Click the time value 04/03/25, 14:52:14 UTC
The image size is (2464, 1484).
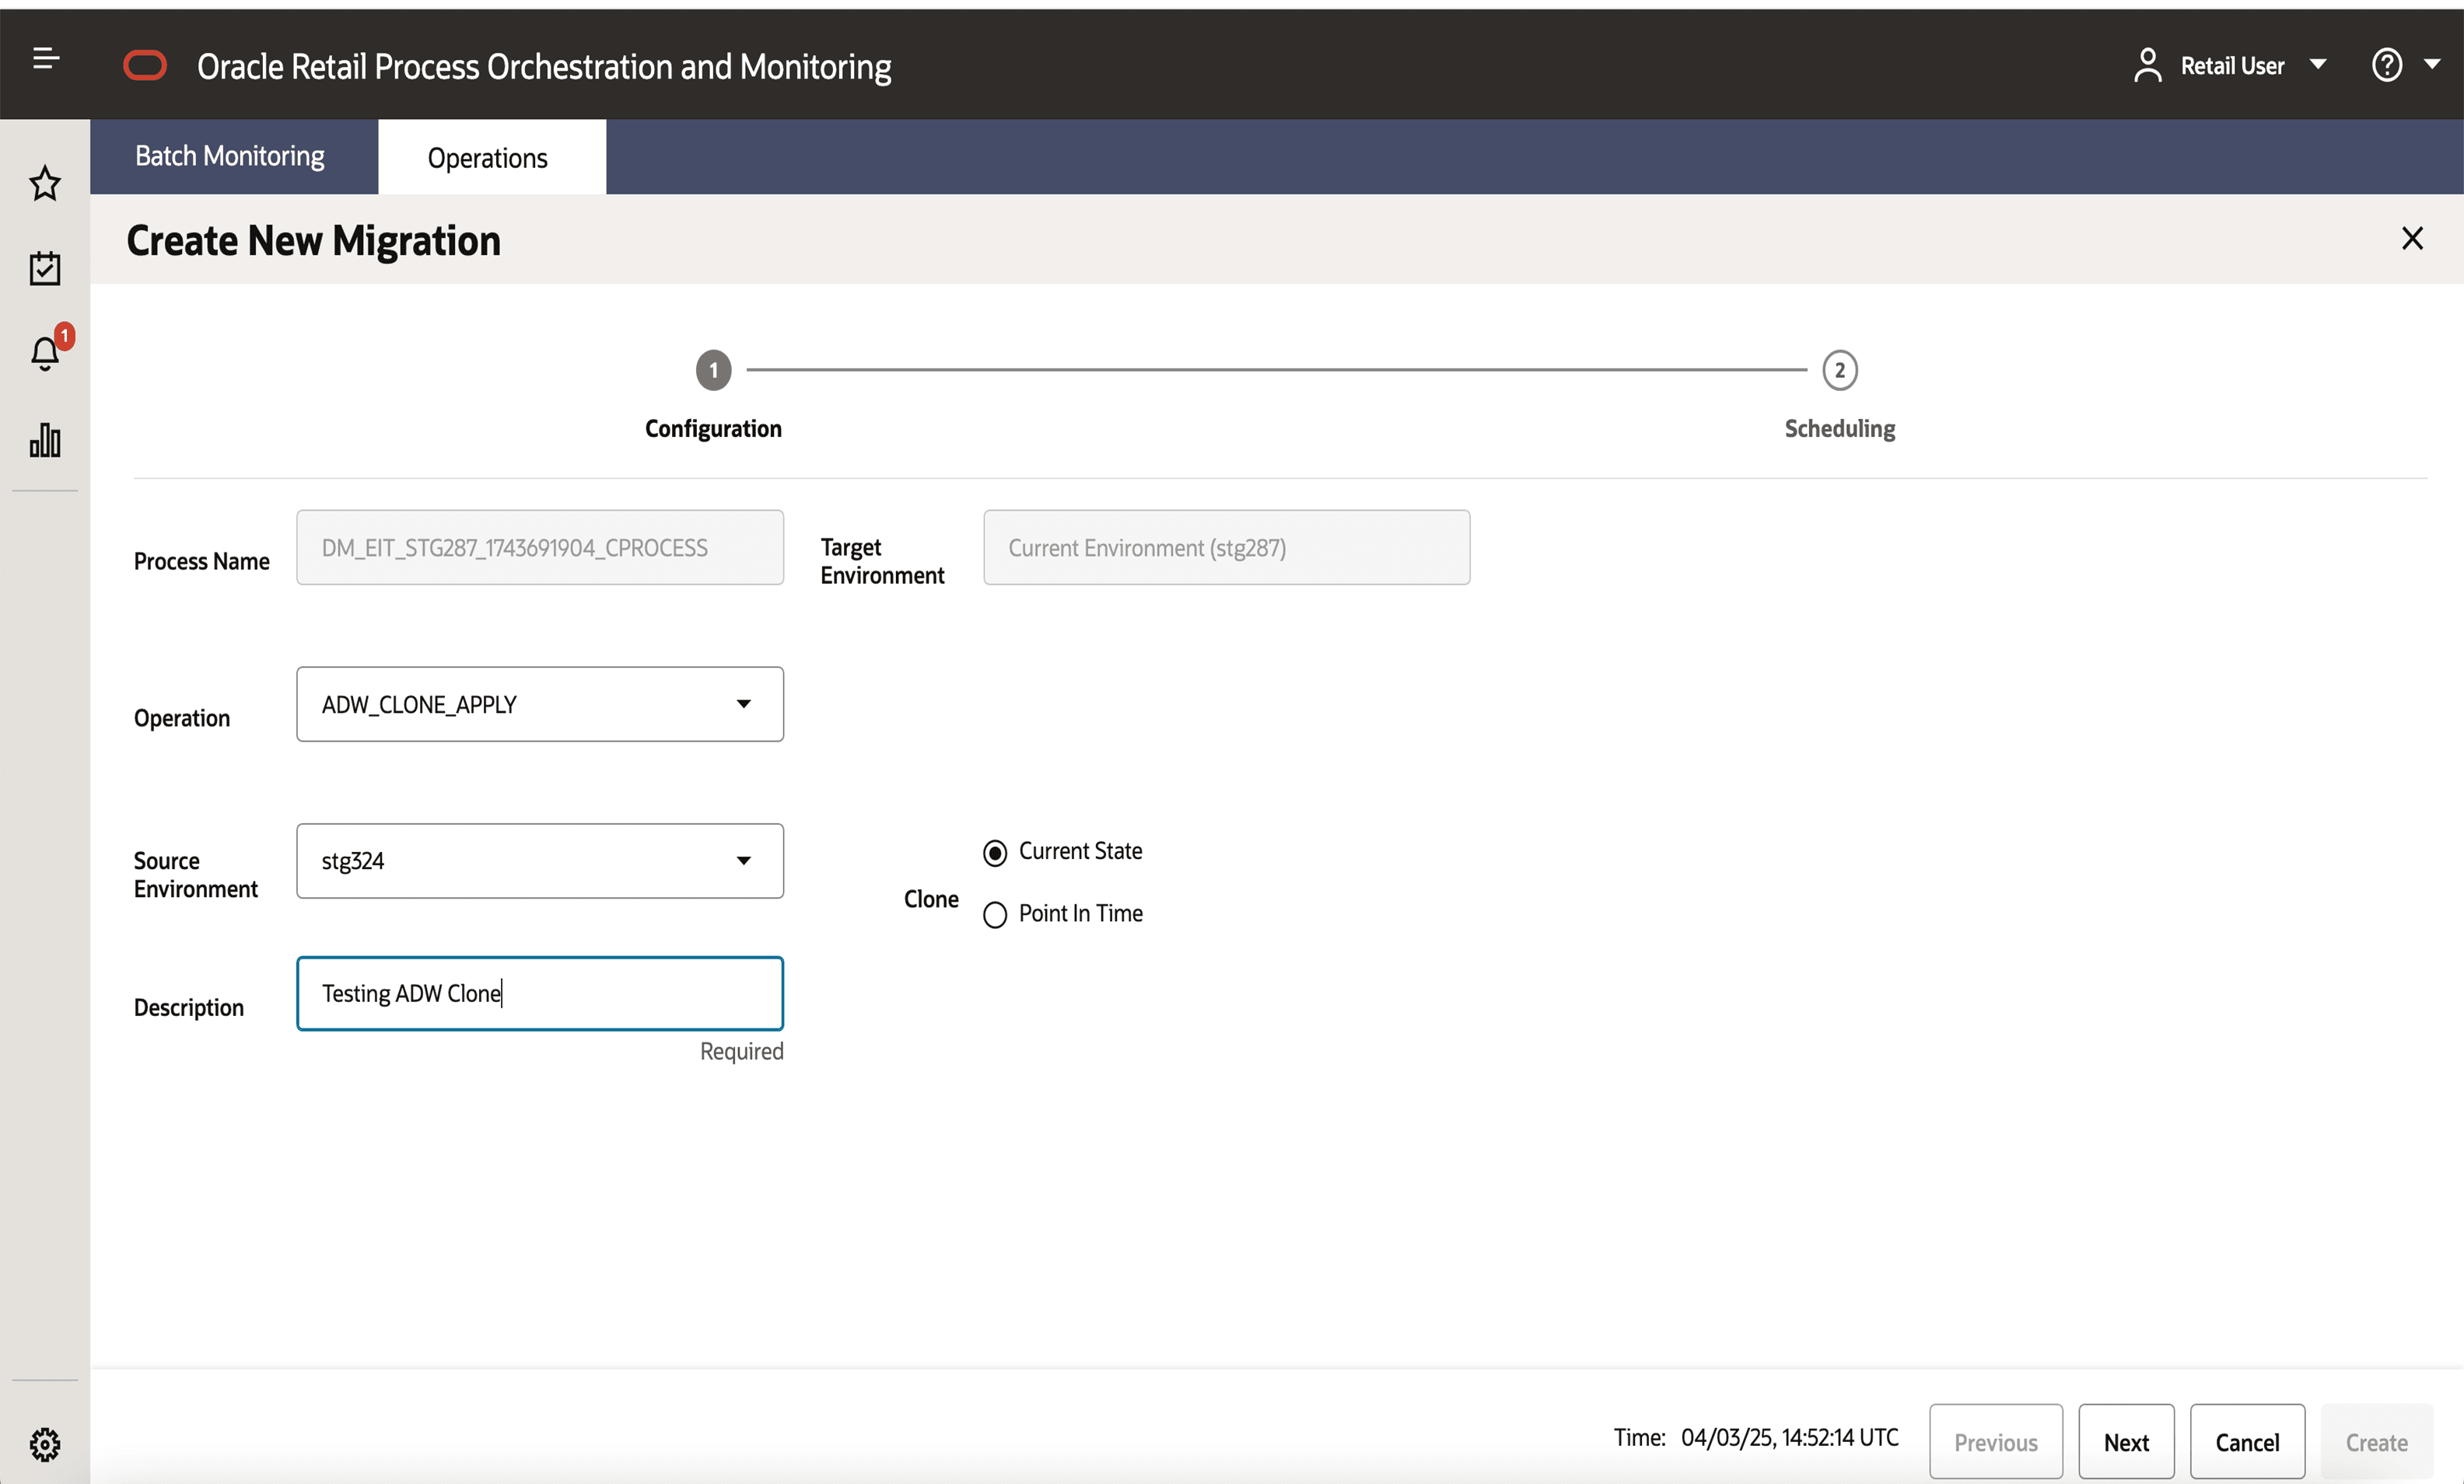[x=1789, y=1437]
